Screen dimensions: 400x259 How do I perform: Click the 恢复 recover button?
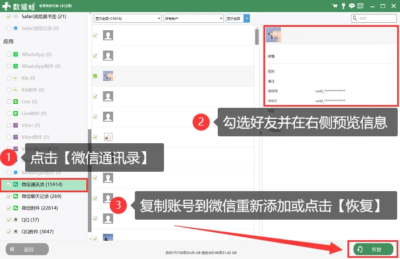pyautogui.click(x=373, y=249)
